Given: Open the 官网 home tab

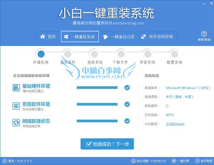Looking at the screenshot, I should [x=48, y=37].
